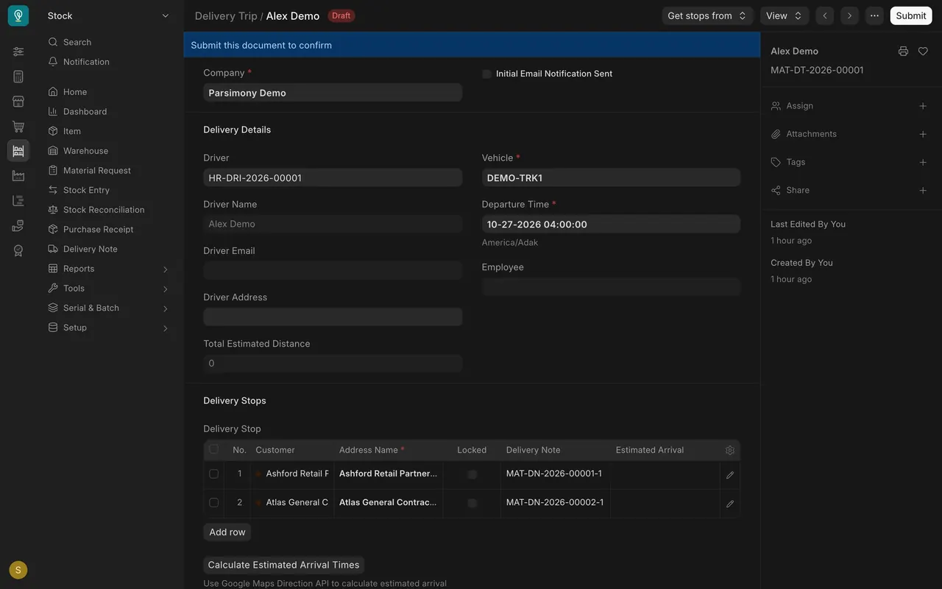
Task: Click the Vehicle field DEMO-TRK1
Action: coord(611,177)
